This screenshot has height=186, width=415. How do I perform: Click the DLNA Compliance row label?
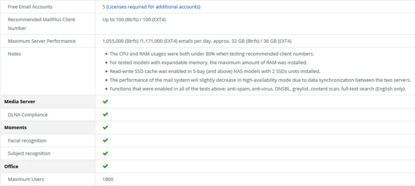coord(28,115)
